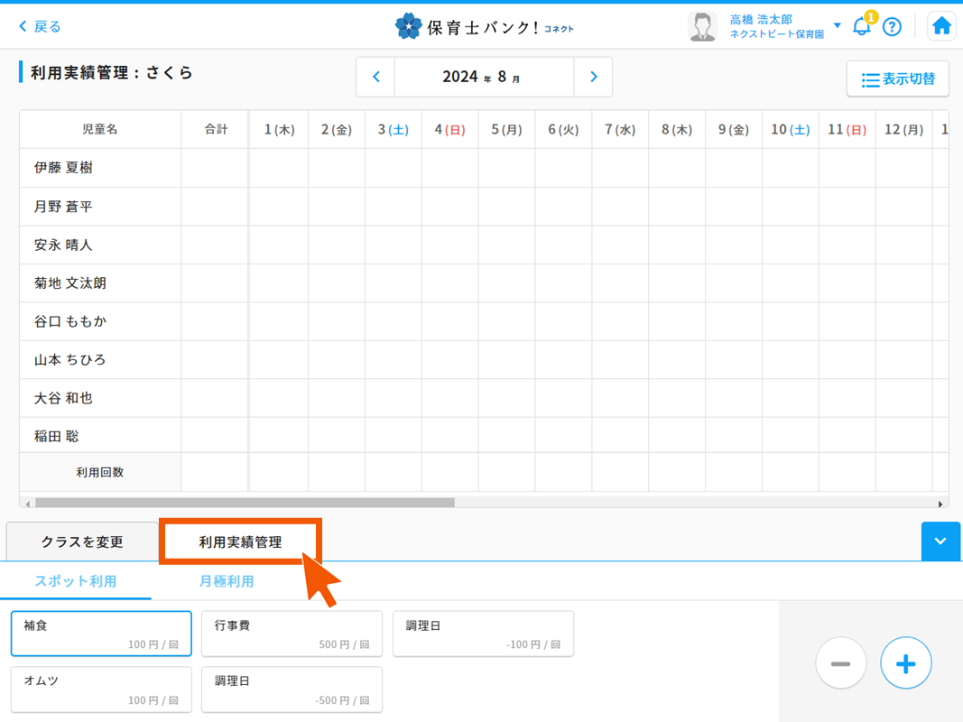Increase quantity with the plus button
This screenshot has height=722, width=963.
click(x=905, y=662)
